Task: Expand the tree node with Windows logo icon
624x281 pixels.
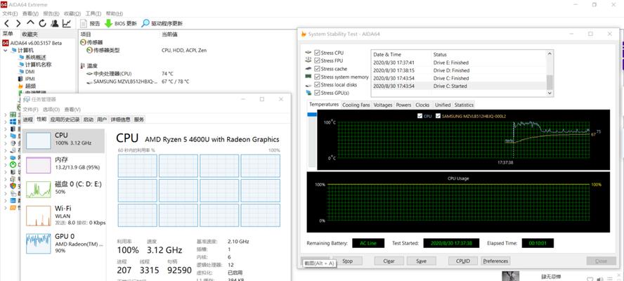Action: click(x=5, y=122)
